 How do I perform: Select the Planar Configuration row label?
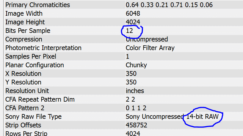pos(35,65)
